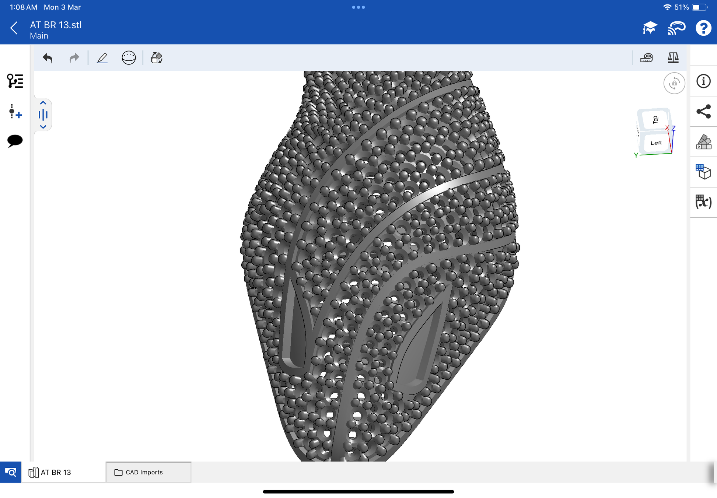Click the Undo arrow icon

pos(48,58)
